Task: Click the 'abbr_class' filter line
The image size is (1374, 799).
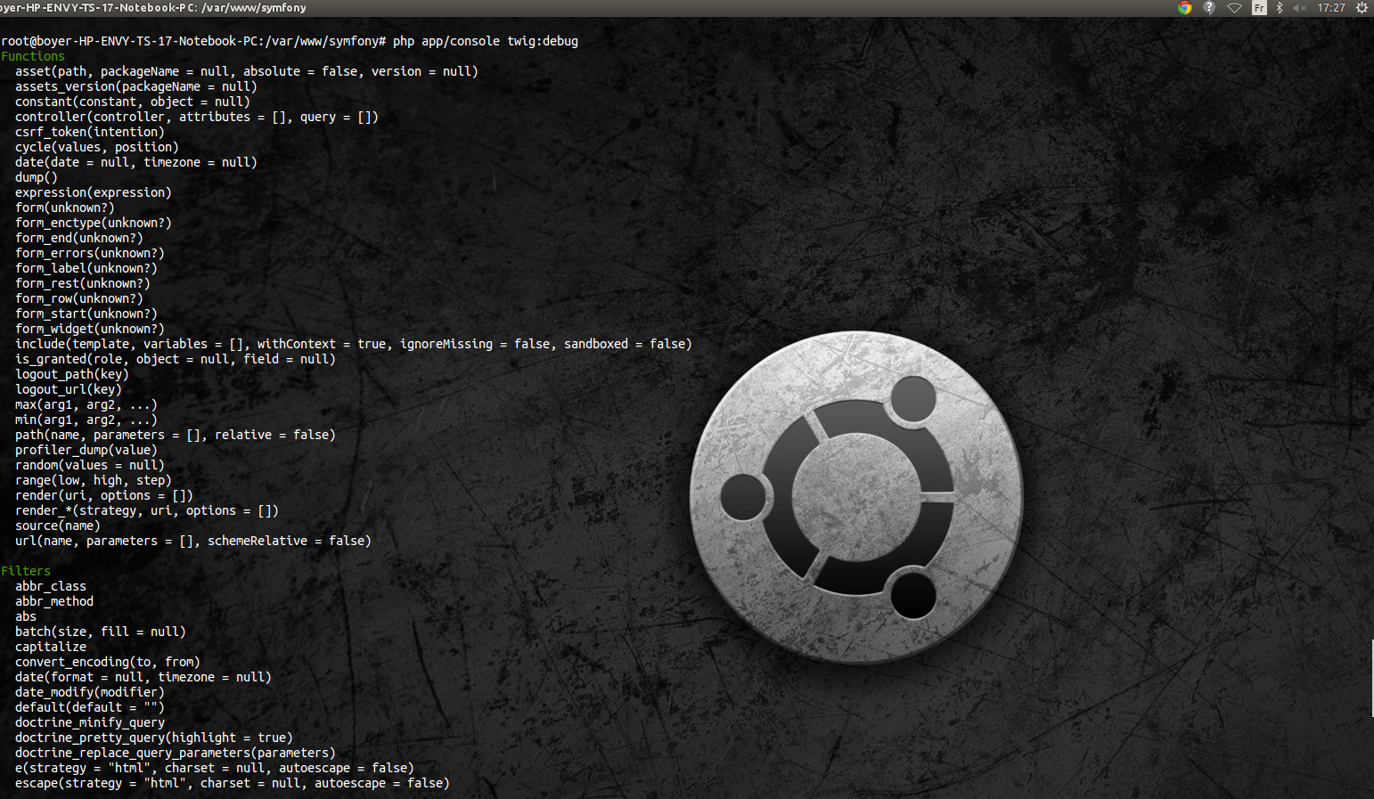Action: [51, 586]
